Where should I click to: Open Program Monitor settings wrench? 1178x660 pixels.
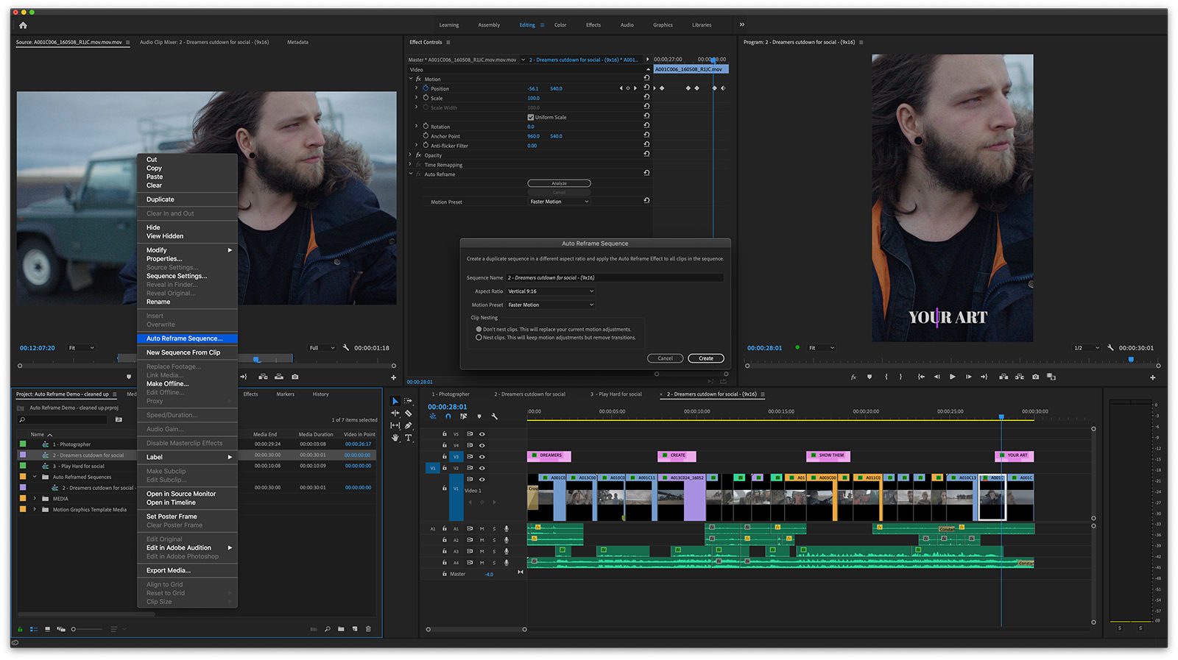[1110, 347]
